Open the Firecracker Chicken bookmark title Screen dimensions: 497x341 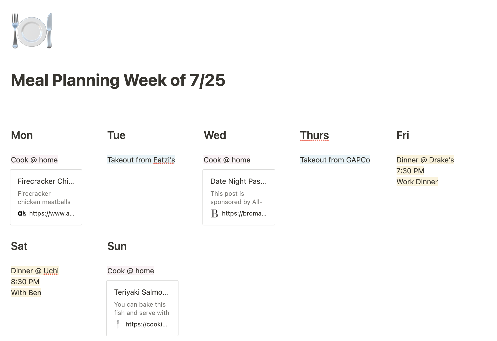click(46, 181)
